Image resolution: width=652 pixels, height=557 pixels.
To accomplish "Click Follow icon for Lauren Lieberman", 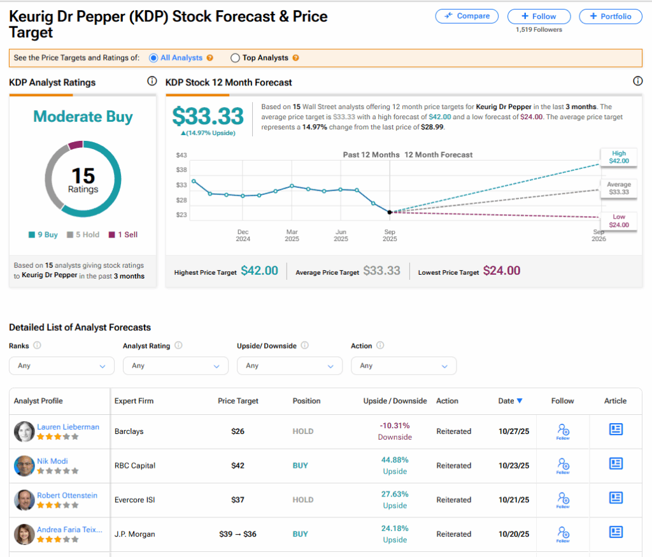I will [563, 431].
